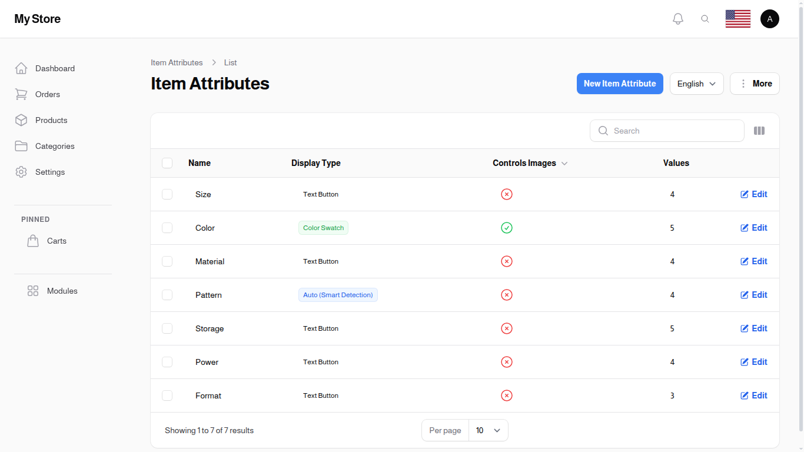Open the Categories folder icon

(21, 146)
